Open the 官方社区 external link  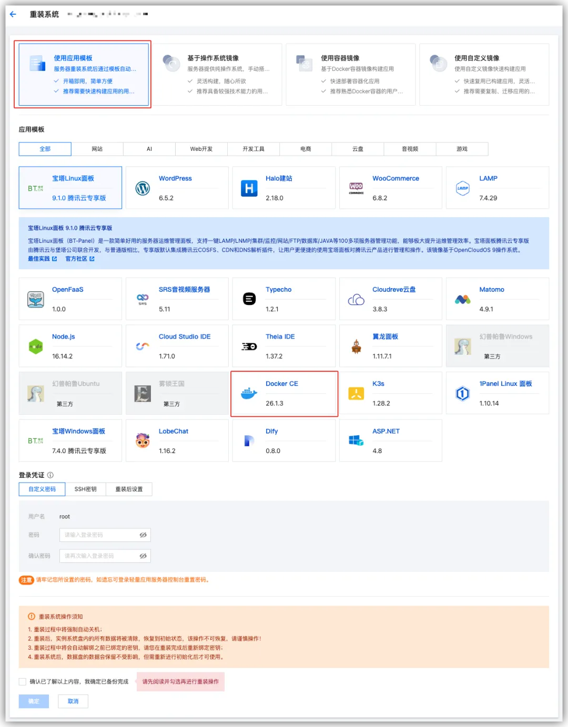pyautogui.click(x=80, y=259)
